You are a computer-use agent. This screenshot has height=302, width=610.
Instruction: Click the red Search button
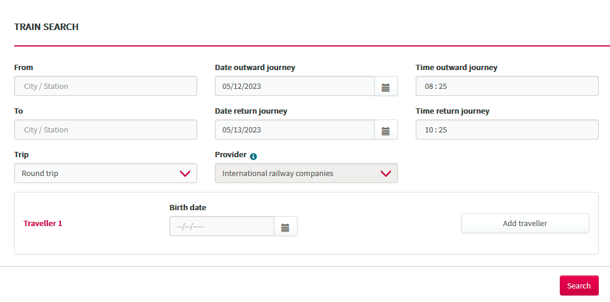click(579, 286)
